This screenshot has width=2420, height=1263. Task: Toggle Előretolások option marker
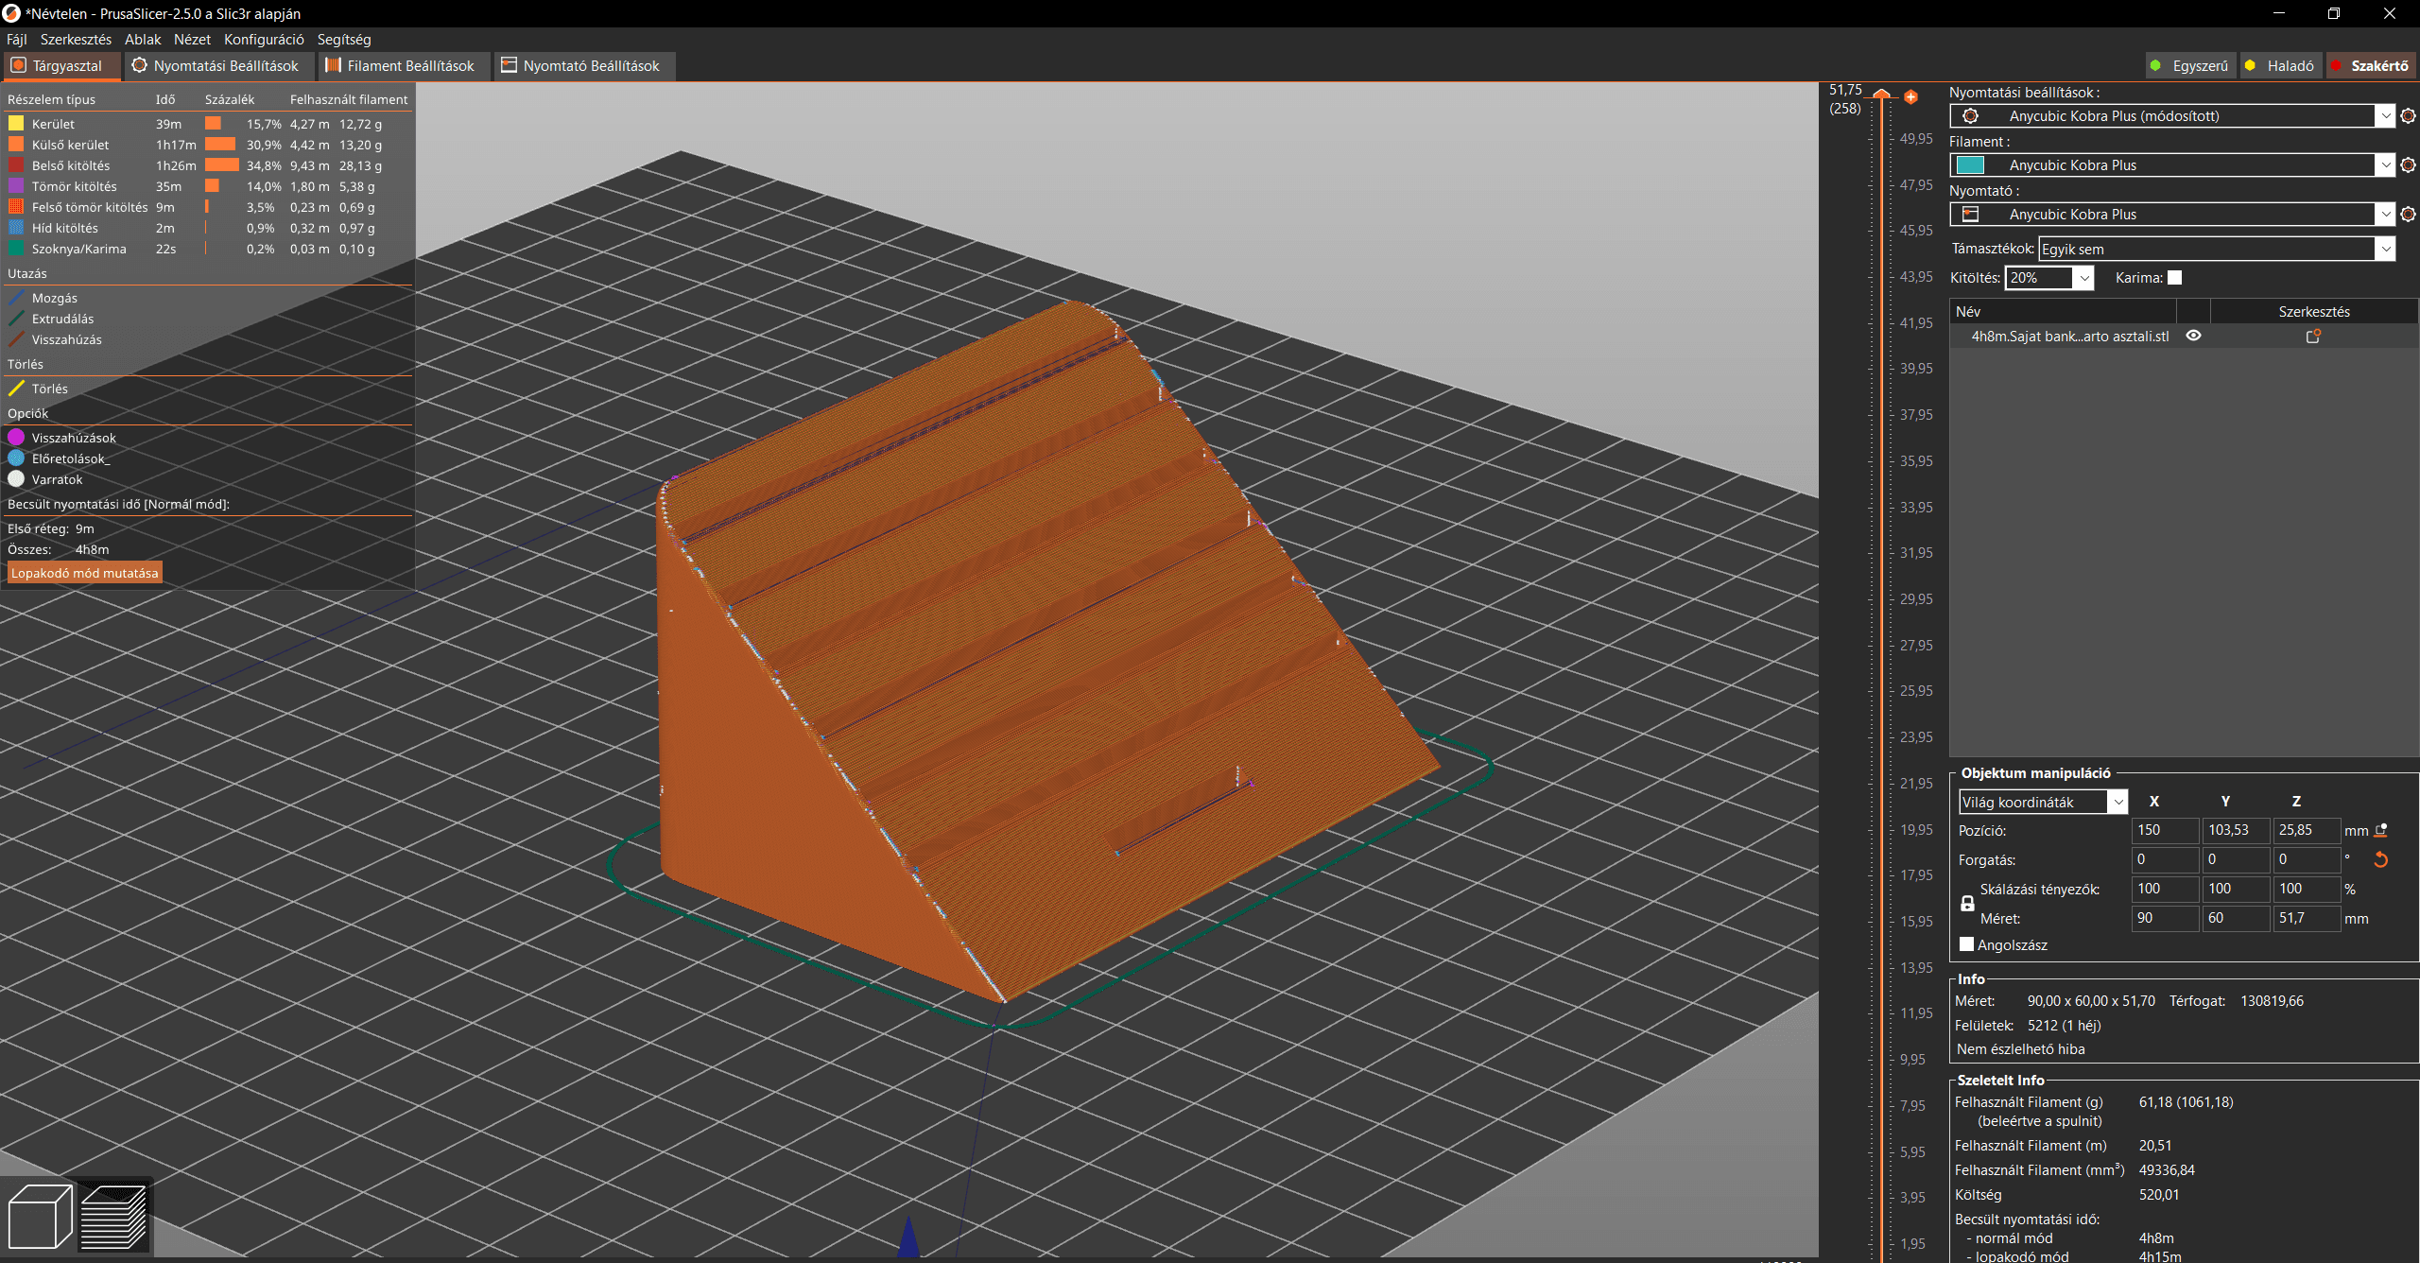pos(16,458)
